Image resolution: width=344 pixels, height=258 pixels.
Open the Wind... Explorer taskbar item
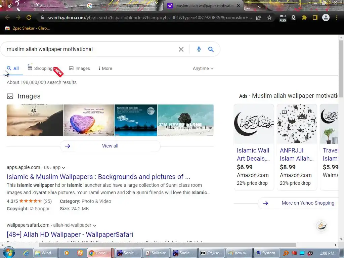tap(45, 253)
